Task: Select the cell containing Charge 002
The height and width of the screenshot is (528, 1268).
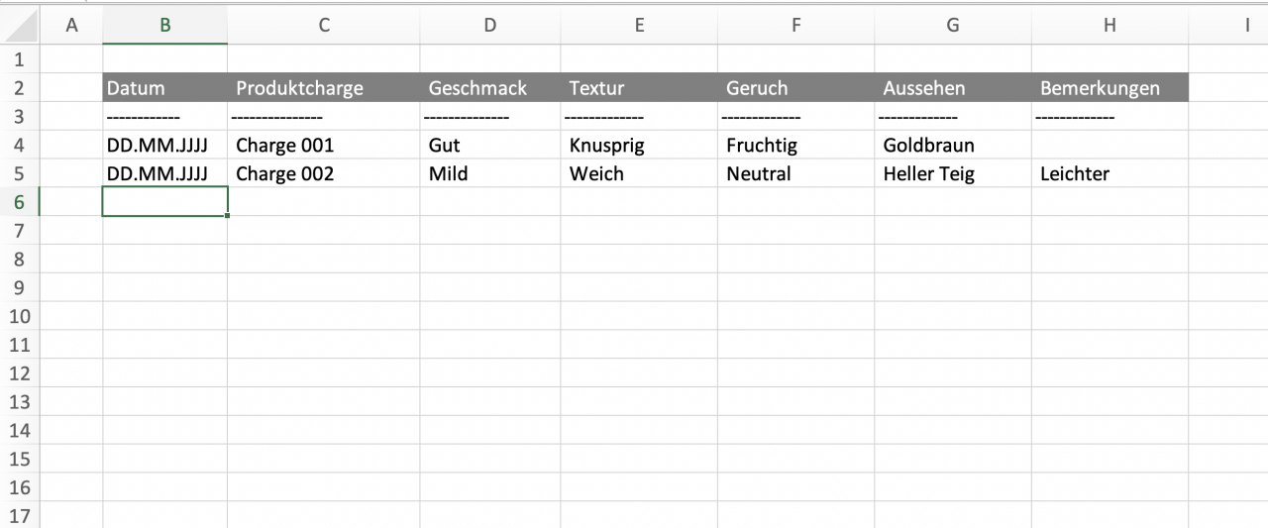Action: point(323,174)
